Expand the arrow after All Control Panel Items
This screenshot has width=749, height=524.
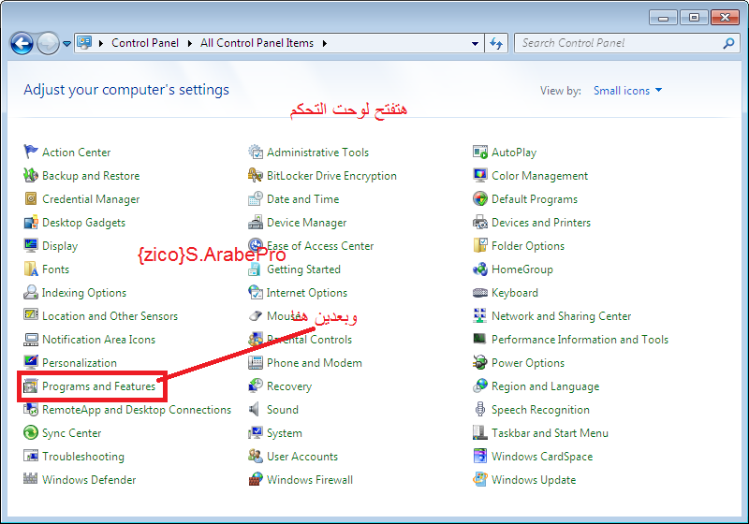(x=325, y=43)
